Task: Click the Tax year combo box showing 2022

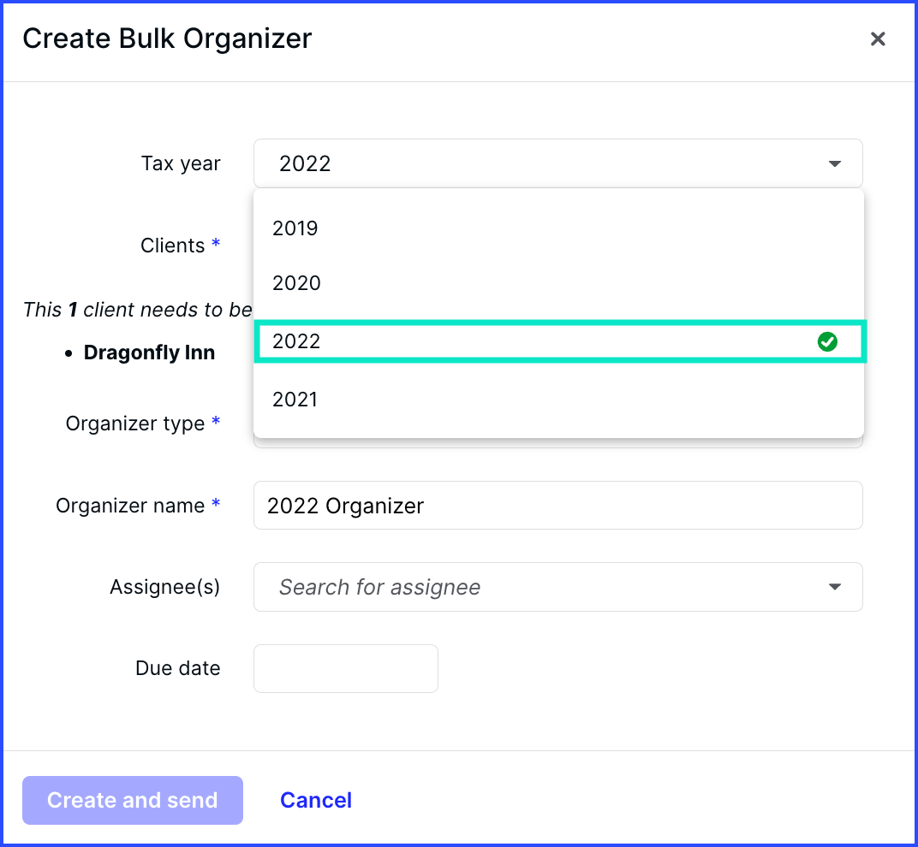Action: click(x=558, y=163)
